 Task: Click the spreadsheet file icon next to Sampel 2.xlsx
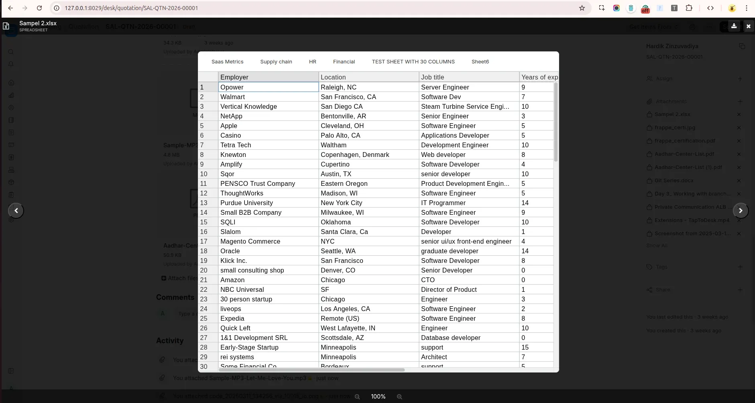pyautogui.click(x=6, y=26)
